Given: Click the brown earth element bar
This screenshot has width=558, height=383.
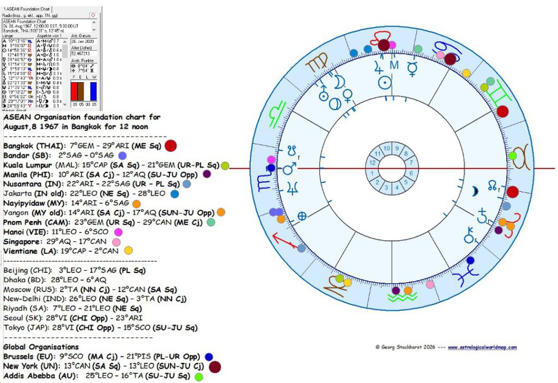Looking at the screenshot, I should click(x=81, y=91).
